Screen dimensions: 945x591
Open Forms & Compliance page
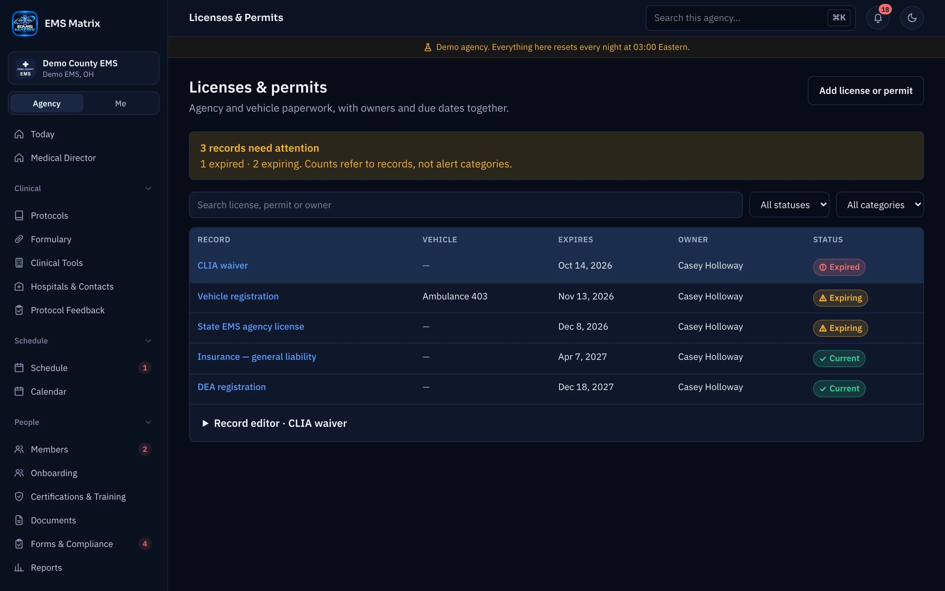[x=83, y=544]
